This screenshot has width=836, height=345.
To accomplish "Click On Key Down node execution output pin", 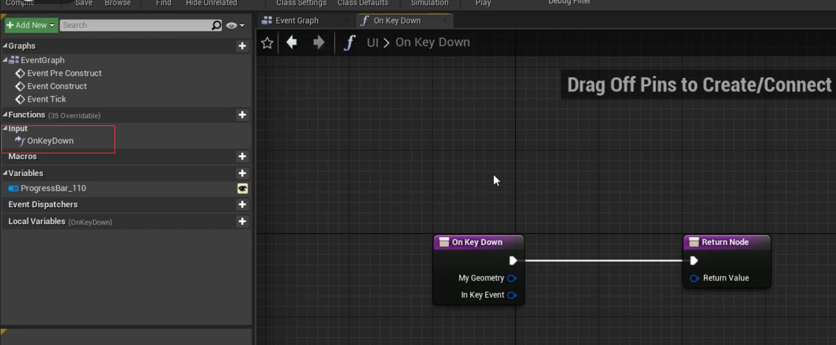I will 513,261.
